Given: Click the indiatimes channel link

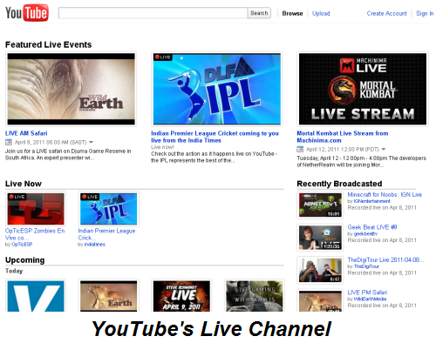Looking at the screenshot, I should (95, 245).
